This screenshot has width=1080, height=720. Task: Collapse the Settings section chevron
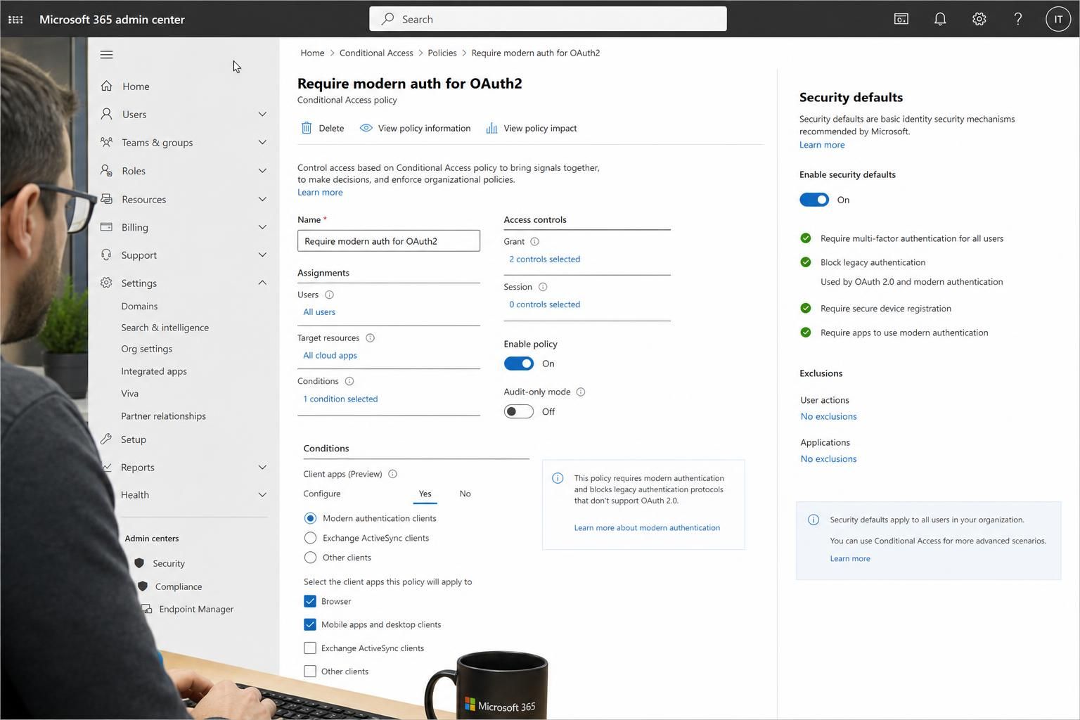pos(262,283)
